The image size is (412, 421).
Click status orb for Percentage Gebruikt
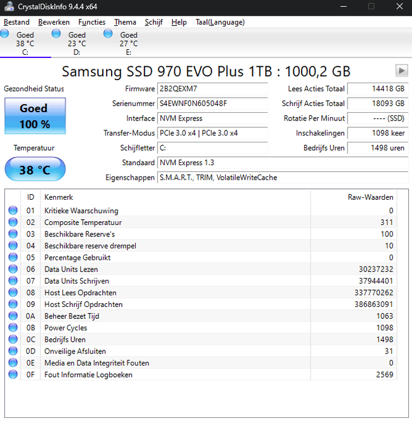13,257
